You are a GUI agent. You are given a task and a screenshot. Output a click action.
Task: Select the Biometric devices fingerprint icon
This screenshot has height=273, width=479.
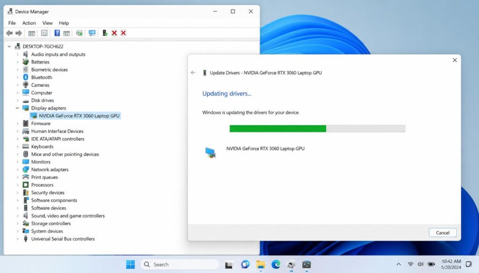[26, 70]
